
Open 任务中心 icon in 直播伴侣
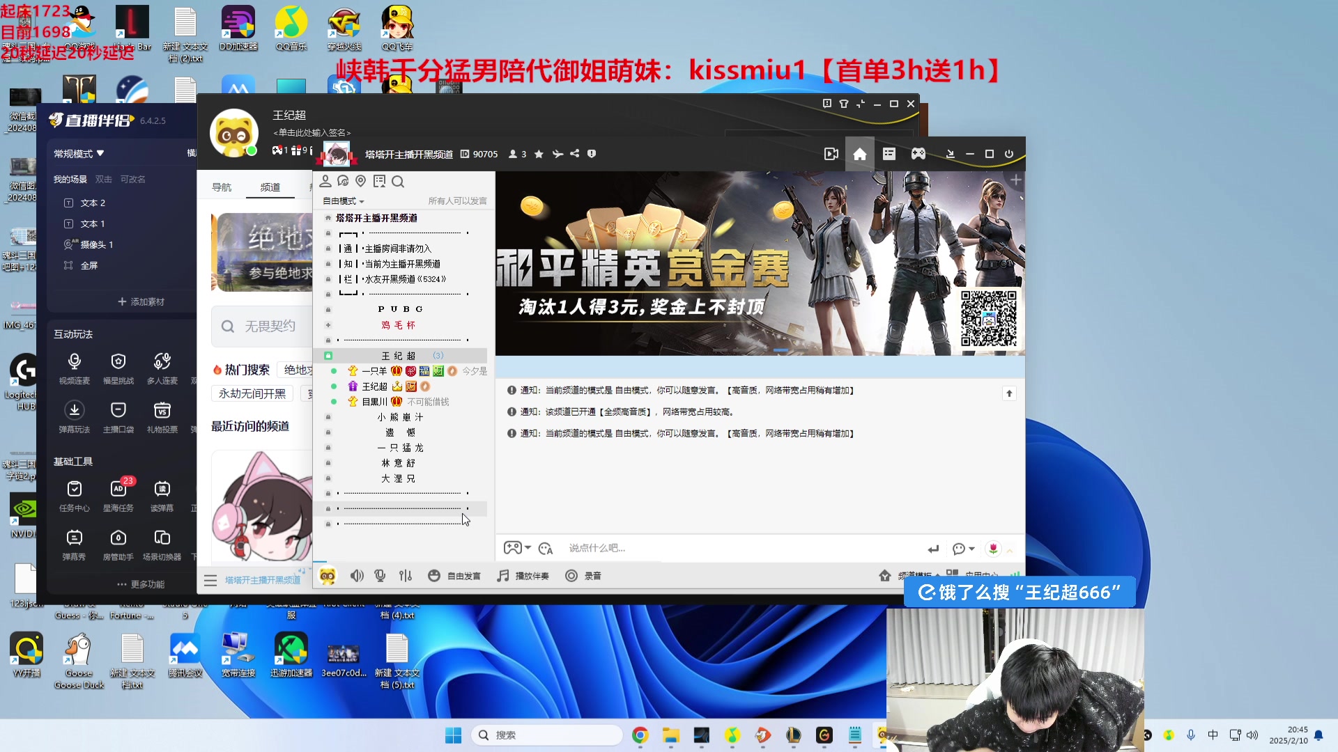75,496
